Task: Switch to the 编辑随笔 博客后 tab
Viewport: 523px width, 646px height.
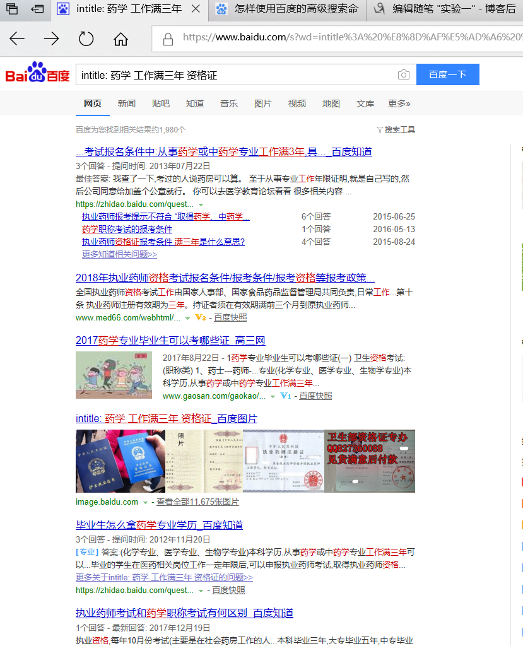Action: tap(445, 9)
